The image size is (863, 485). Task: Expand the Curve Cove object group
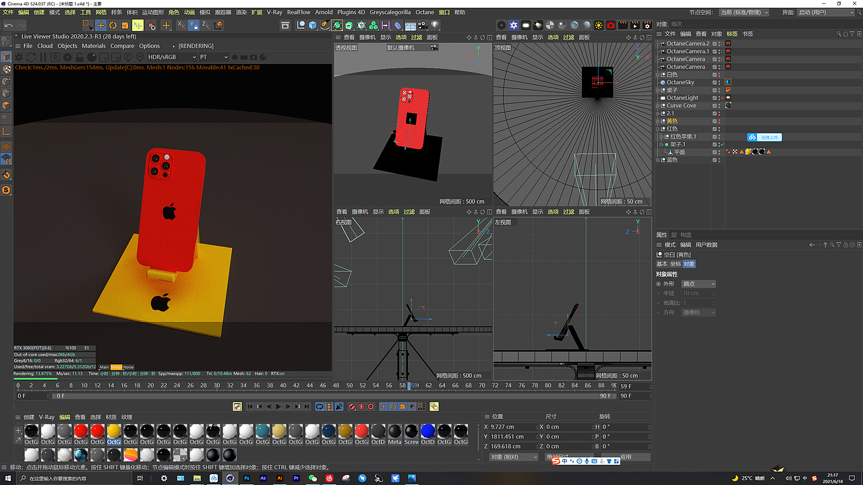click(x=658, y=106)
